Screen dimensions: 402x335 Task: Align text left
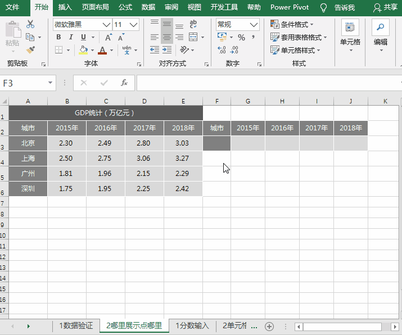[x=155, y=37]
